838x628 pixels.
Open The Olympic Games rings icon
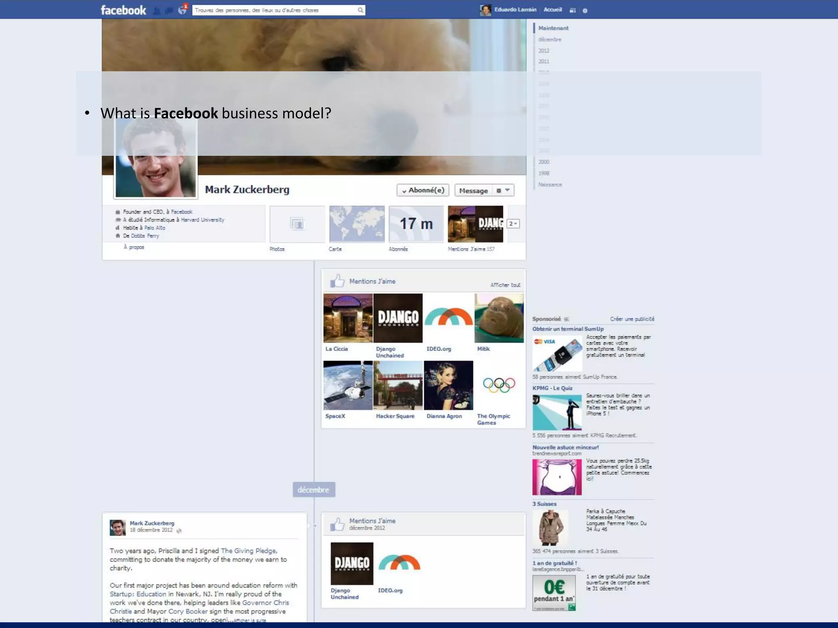click(499, 385)
